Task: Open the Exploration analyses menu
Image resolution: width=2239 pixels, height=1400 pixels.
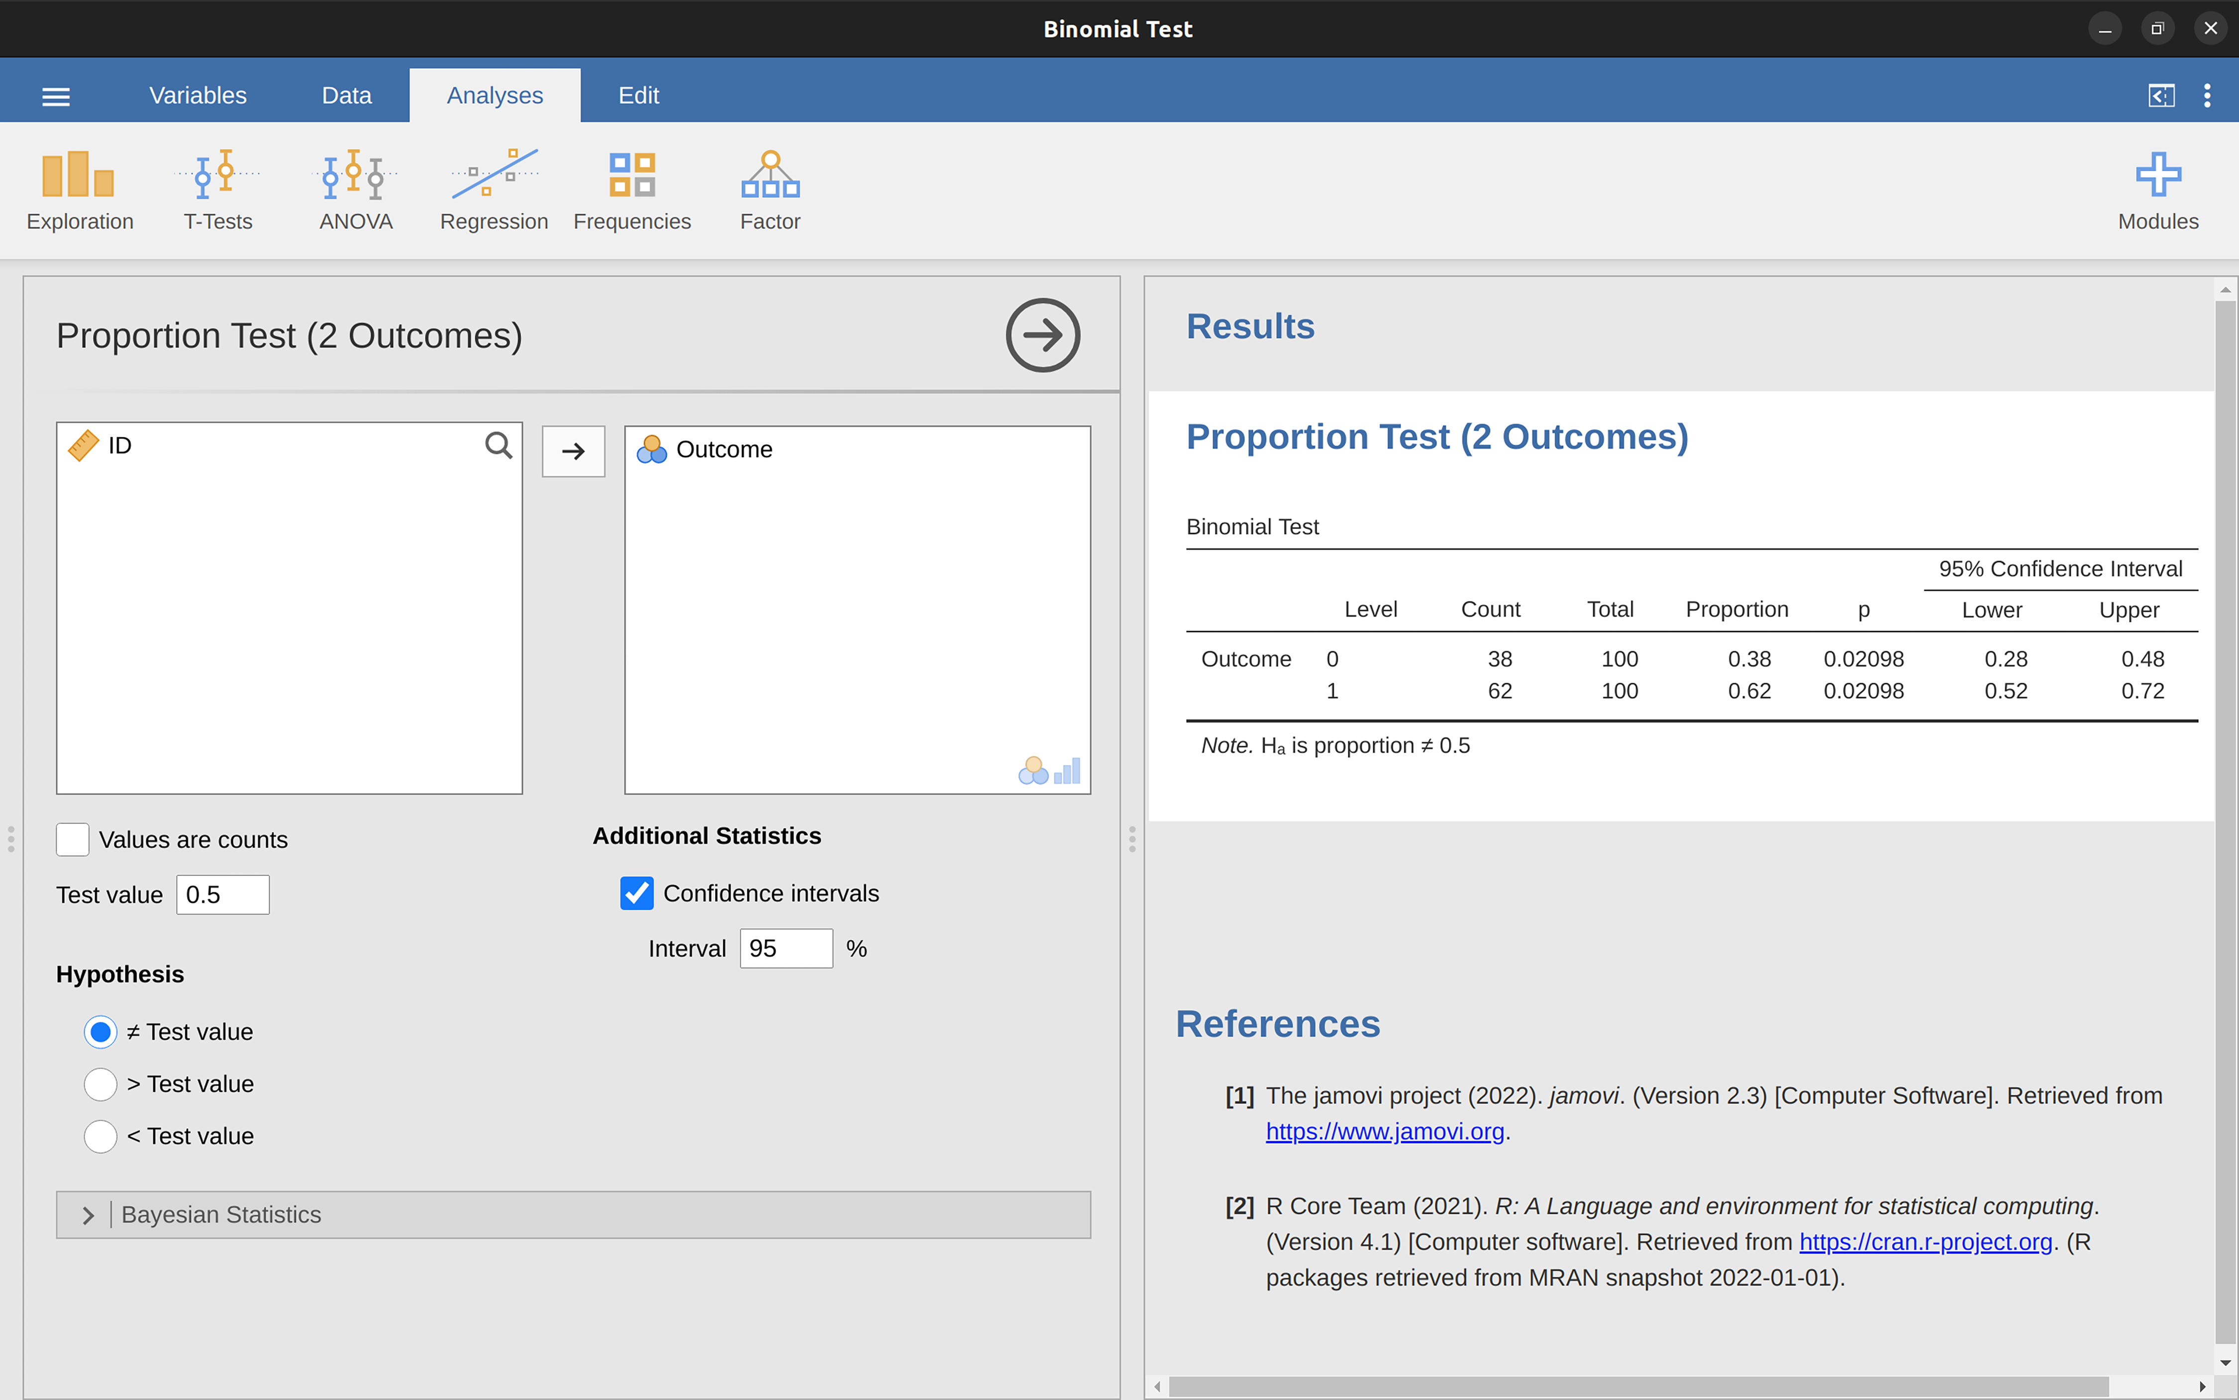Action: pos(80,190)
